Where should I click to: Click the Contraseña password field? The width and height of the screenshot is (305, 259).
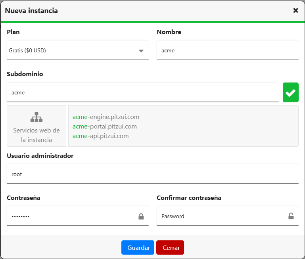pyautogui.click(x=78, y=216)
